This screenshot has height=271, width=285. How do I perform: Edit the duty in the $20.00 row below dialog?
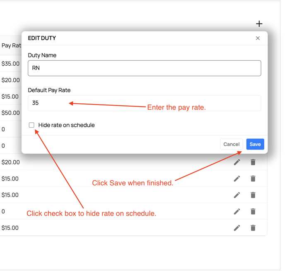point(237,162)
